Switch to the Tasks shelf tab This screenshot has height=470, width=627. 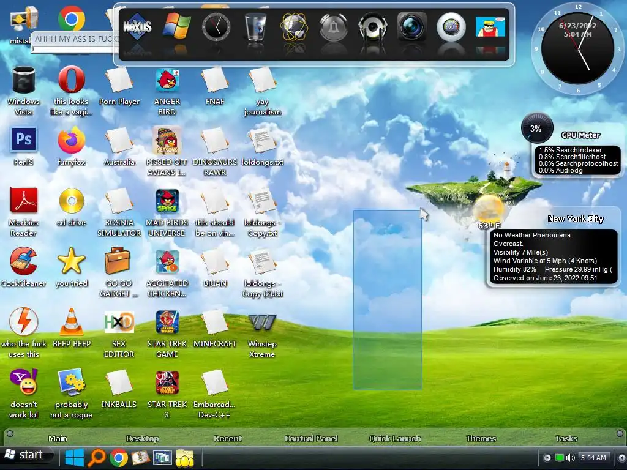tap(566, 438)
